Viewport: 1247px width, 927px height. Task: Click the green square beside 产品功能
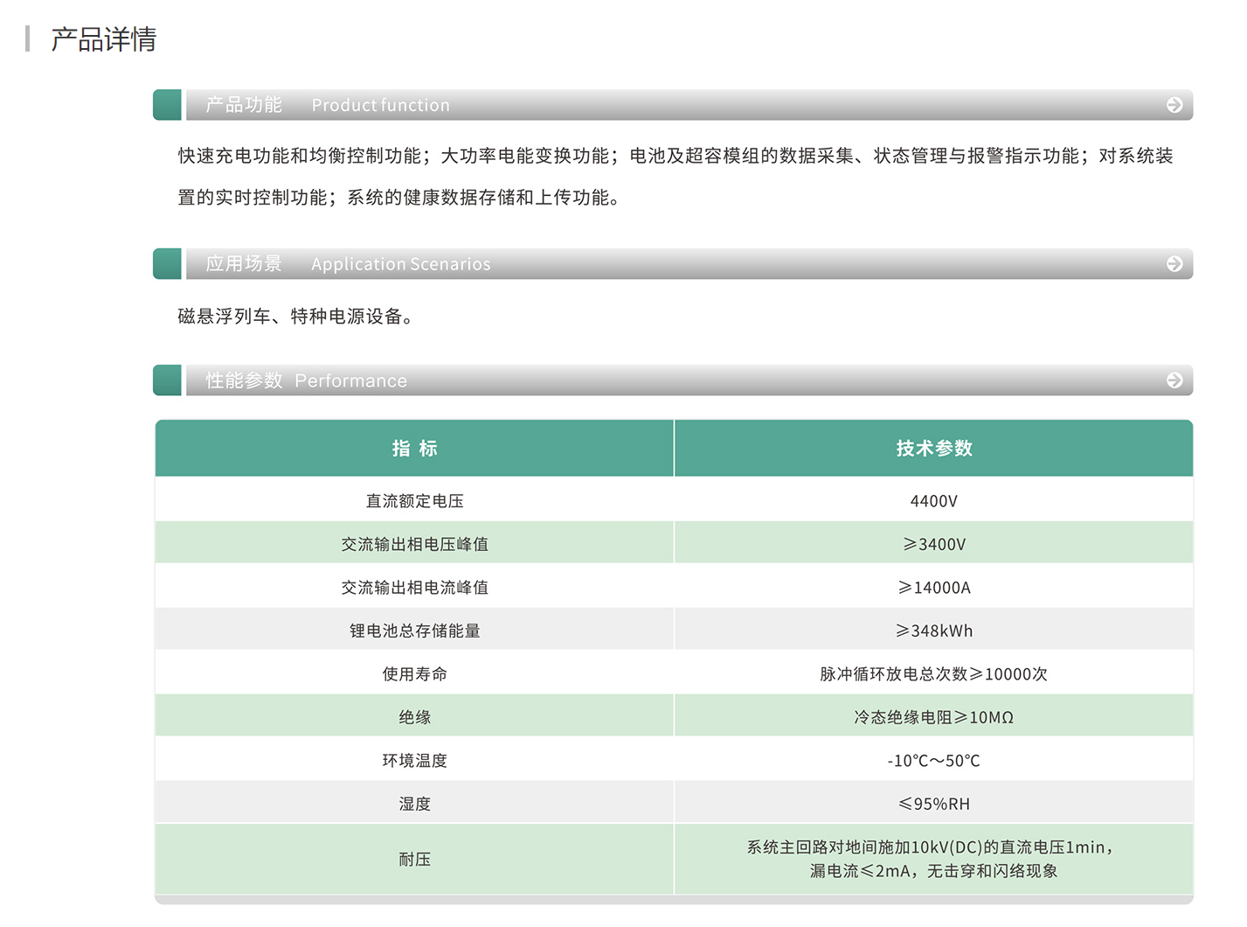167,105
